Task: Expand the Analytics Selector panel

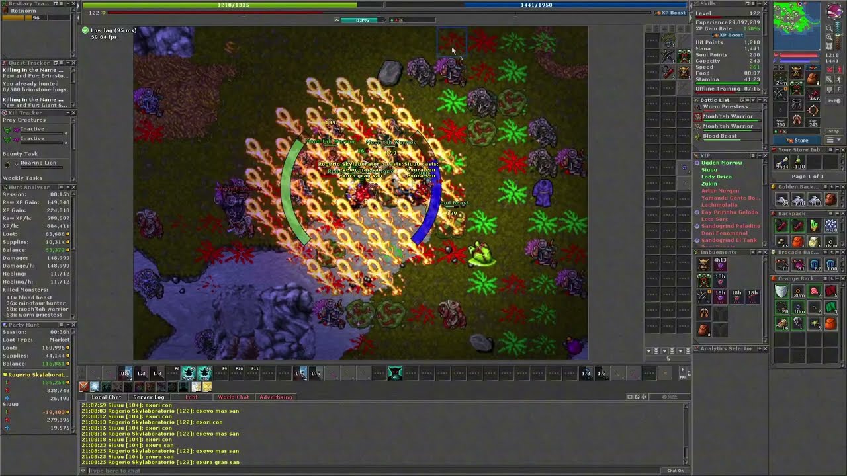Action: click(760, 348)
